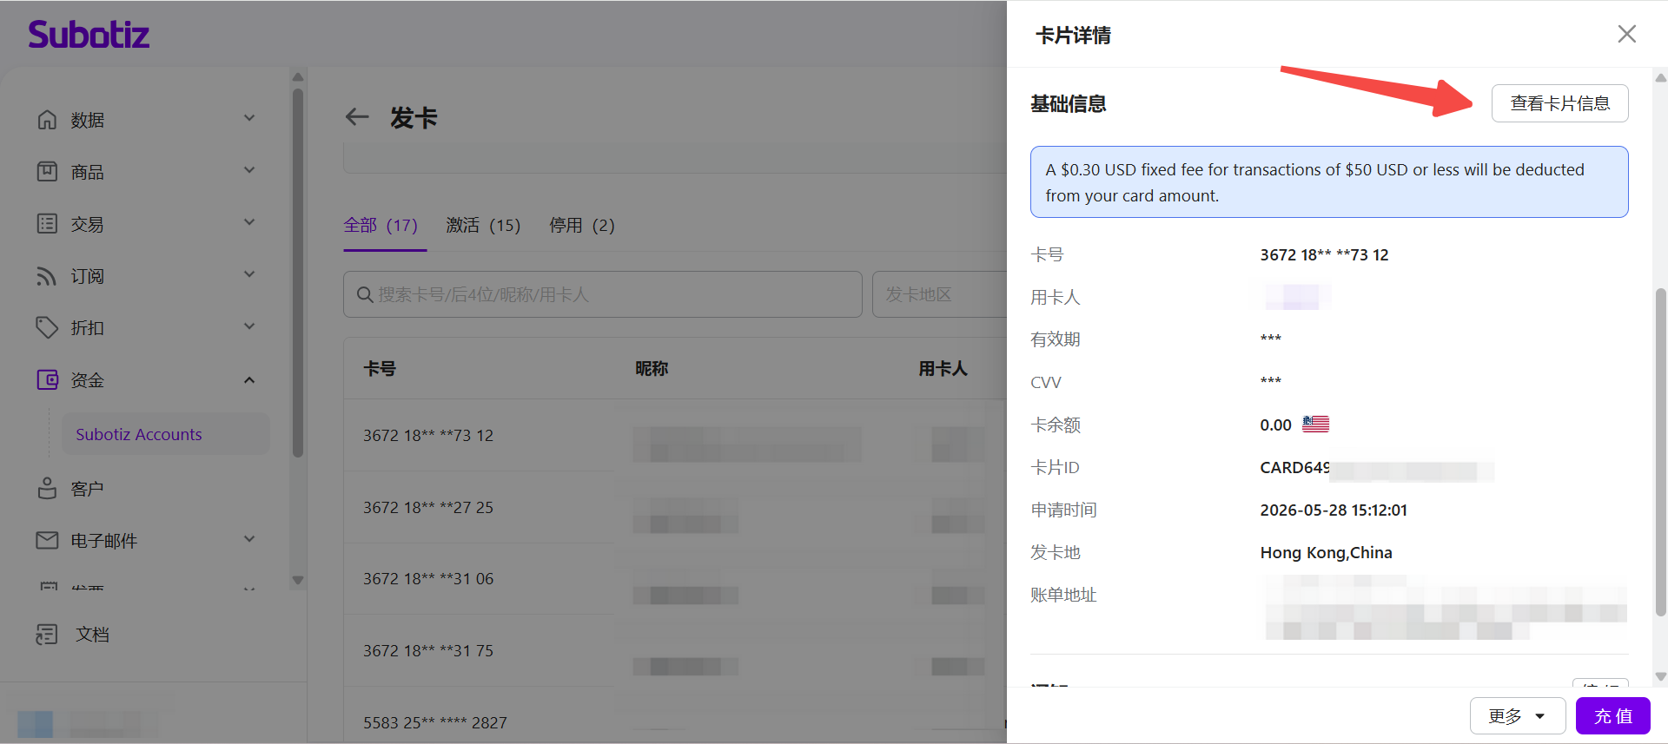Expand the 商品 menu chevron
The image size is (1668, 744).
pyautogui.click(x=249, y=170)
